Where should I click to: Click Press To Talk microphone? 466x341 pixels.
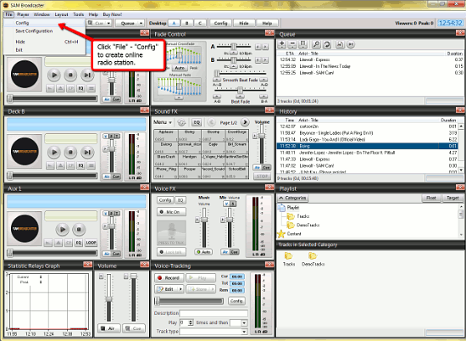pos(171,233)
